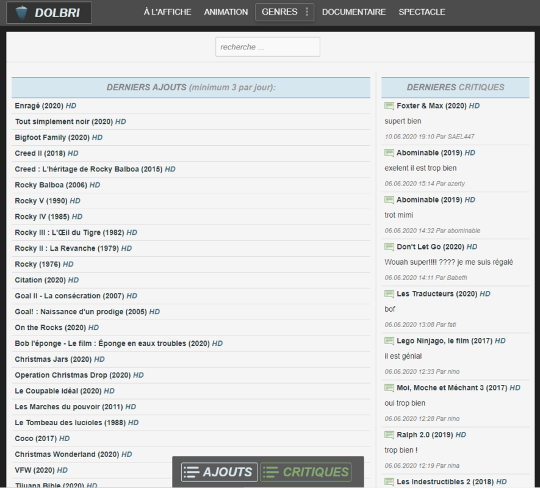This screenshot has height=488, width=540.
Task: Click the "trot mimi" review text
Action: [399, 215]
